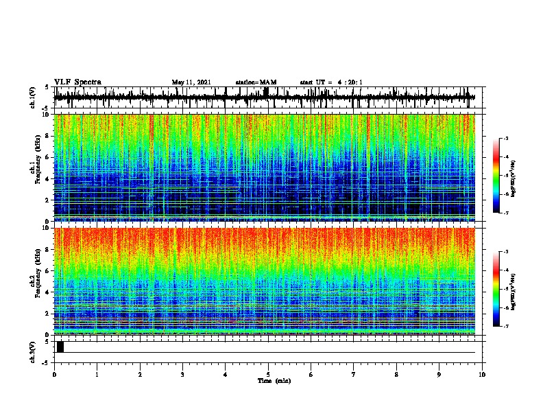Image resolution: width=543 pixels, height=420 pixels.
Task: Click the "2" tick on the time axis
Action: point(140,375)
